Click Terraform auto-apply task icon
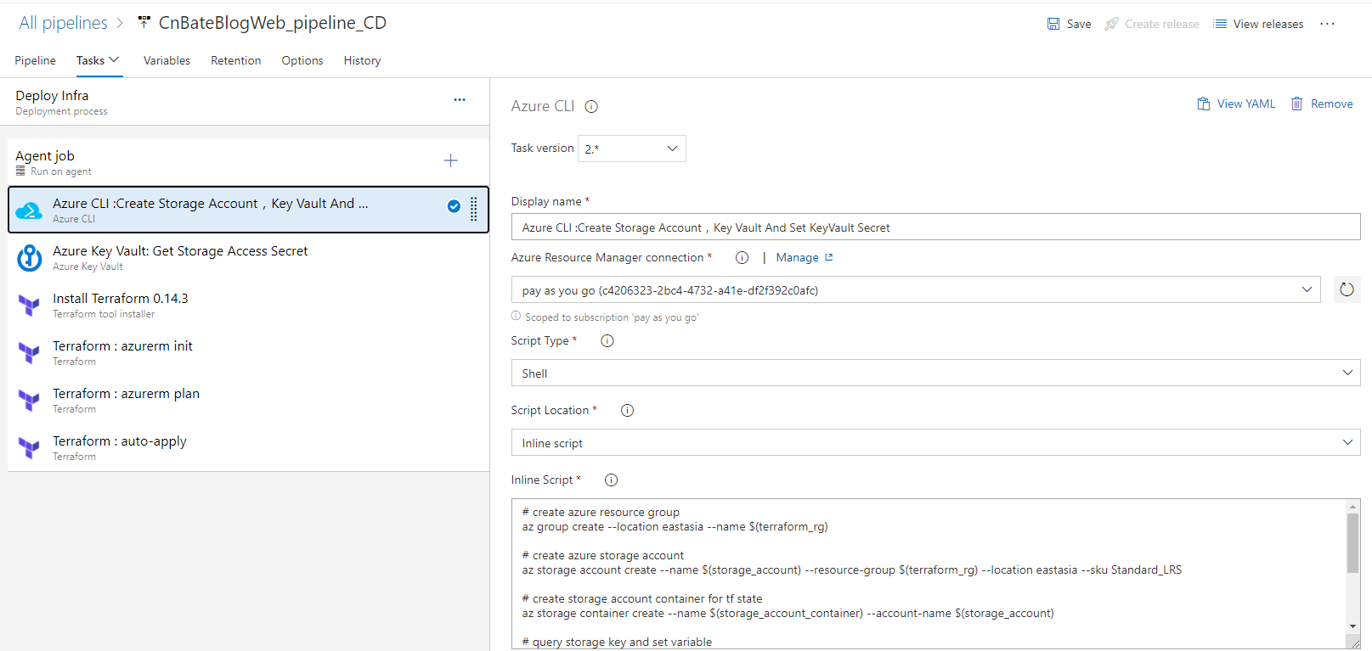Image resolution: width=1372 pixels, height=651 pixels. click(x=30, y=448)
